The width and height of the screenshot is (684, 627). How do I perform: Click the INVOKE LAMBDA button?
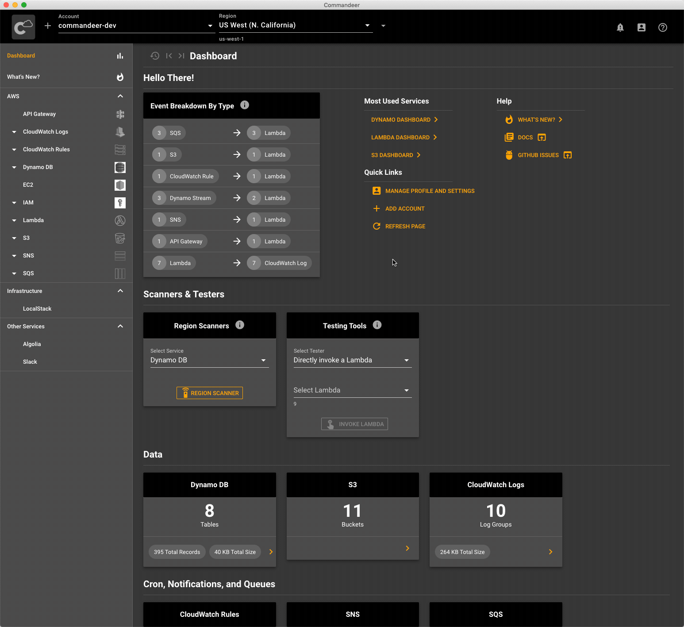click(x=354, y=424)
